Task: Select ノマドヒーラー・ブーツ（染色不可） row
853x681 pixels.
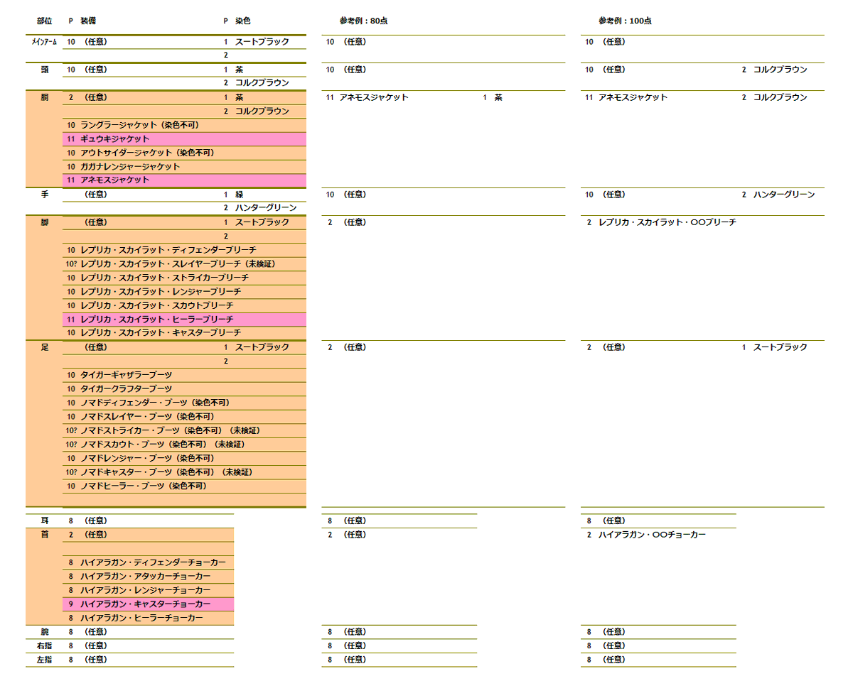Action: 184,486
